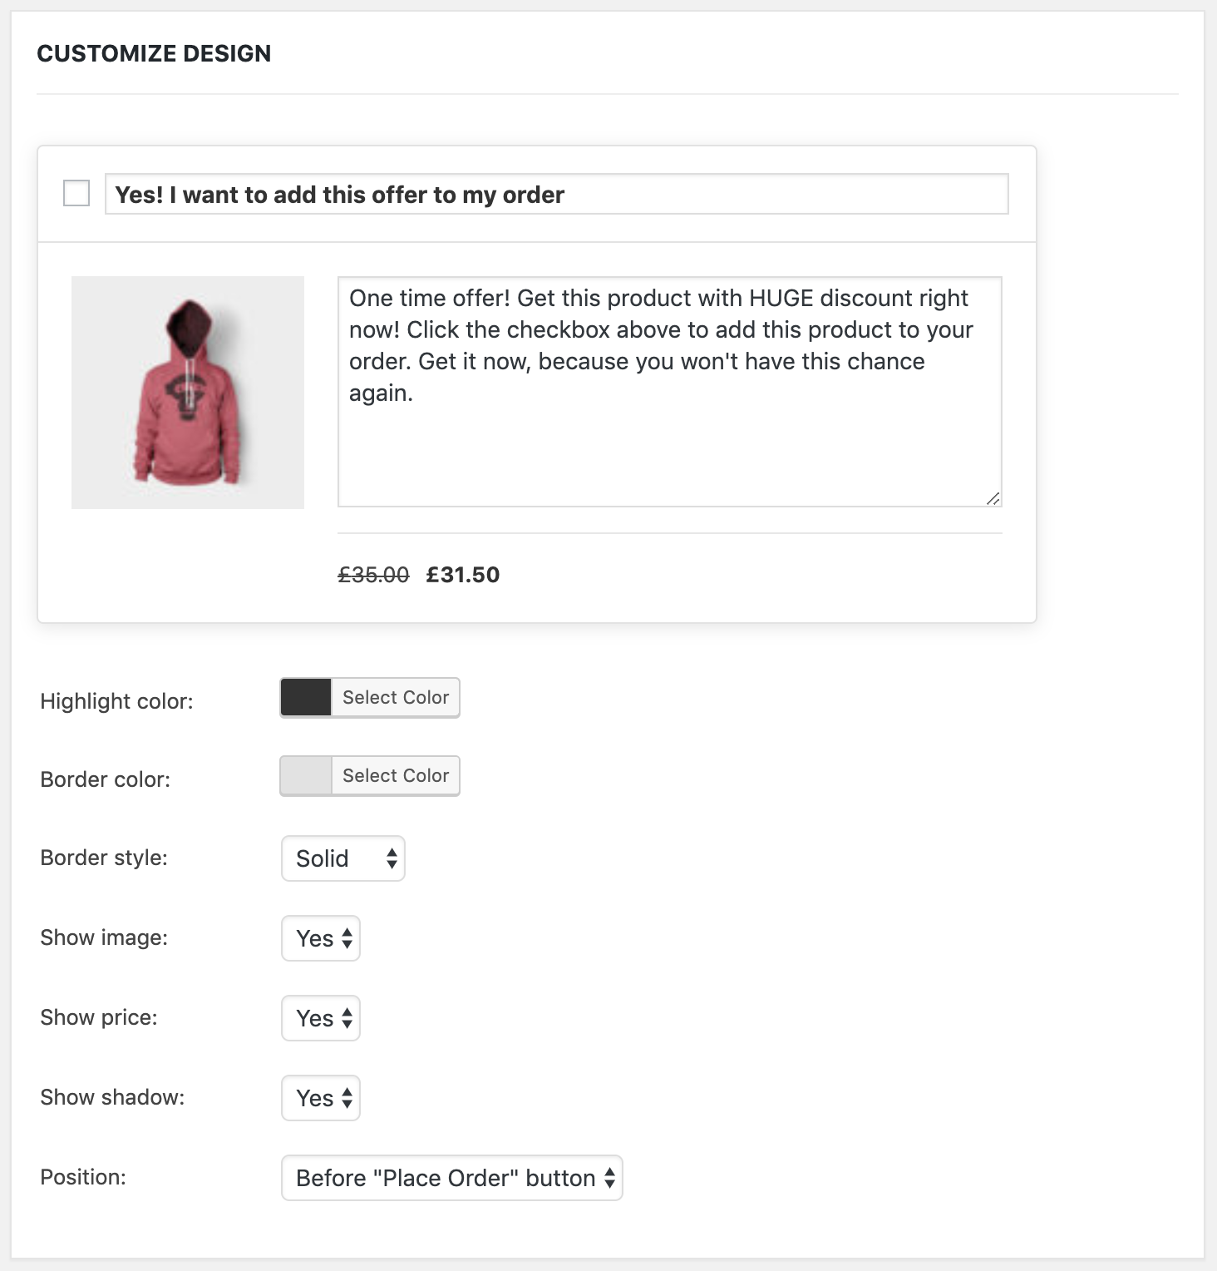Click the stepper arrows on the Position selector
Screen dimensions: 1217x1271
[x=608, y=1178]
